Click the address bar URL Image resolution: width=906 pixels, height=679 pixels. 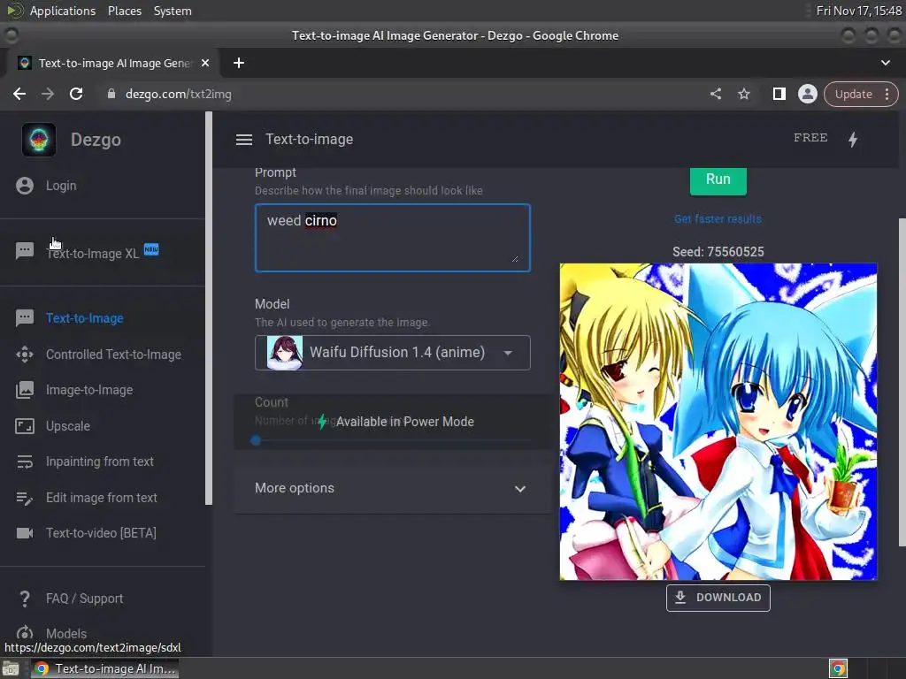(x=179, y=94)
